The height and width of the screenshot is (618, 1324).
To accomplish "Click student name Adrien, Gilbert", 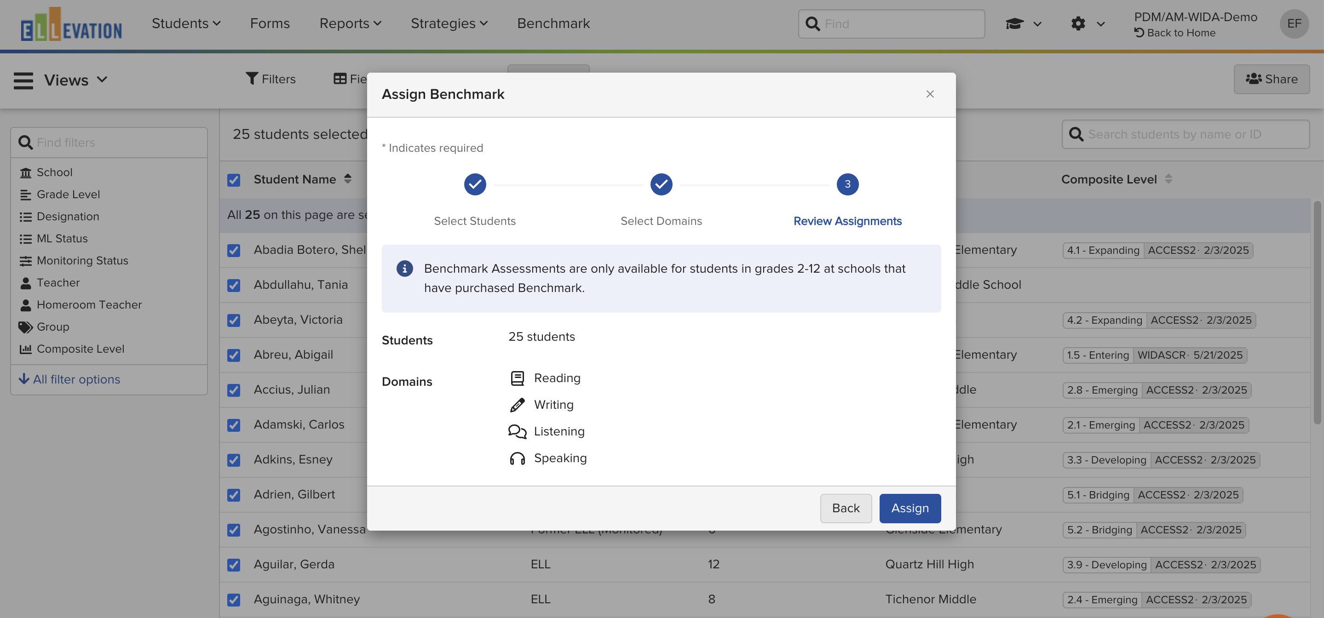I will 294,494.
